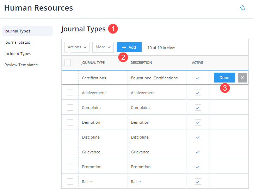Select the Discipline row checkbox

coord(70,137)
